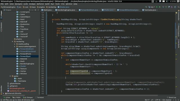
Task: Click the Project panel horizontal scrollbar
Action: coord(13,95)
